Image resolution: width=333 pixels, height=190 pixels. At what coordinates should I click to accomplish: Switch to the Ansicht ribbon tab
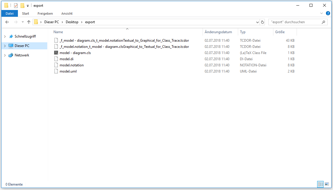click(67, 14)
